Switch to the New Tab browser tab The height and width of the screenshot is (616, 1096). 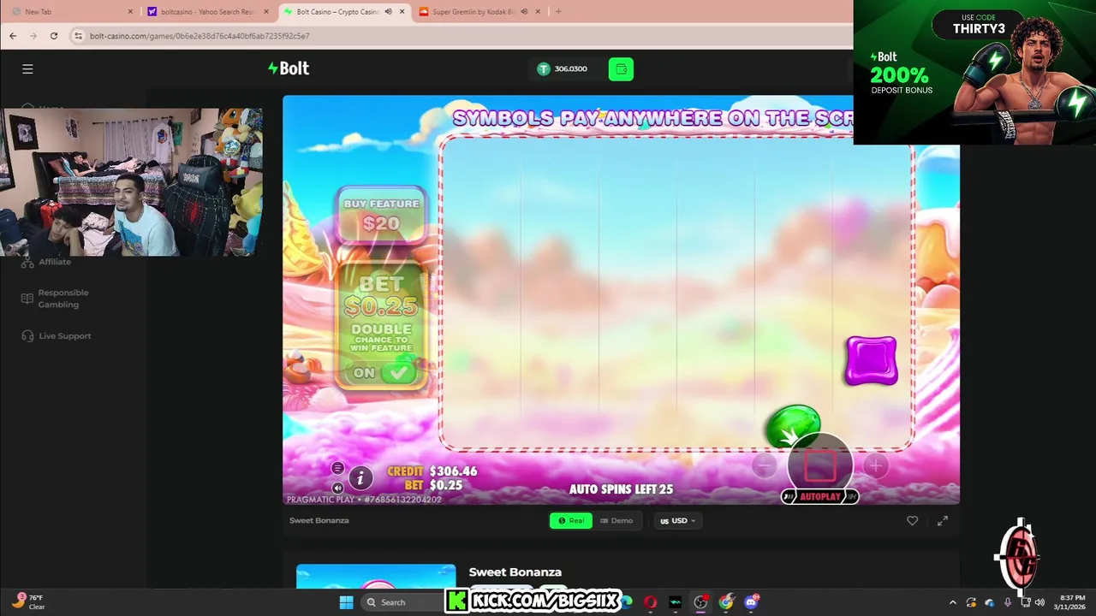point(70,12)
